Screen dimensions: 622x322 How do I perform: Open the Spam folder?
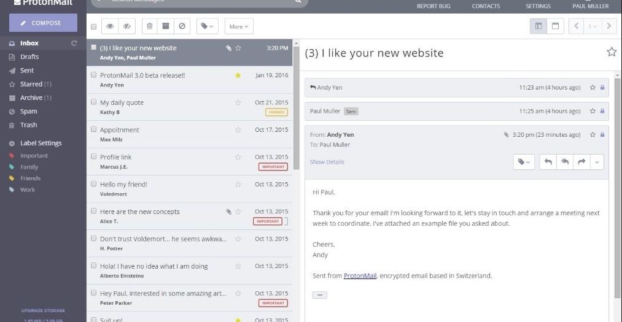tap(29, 111)
